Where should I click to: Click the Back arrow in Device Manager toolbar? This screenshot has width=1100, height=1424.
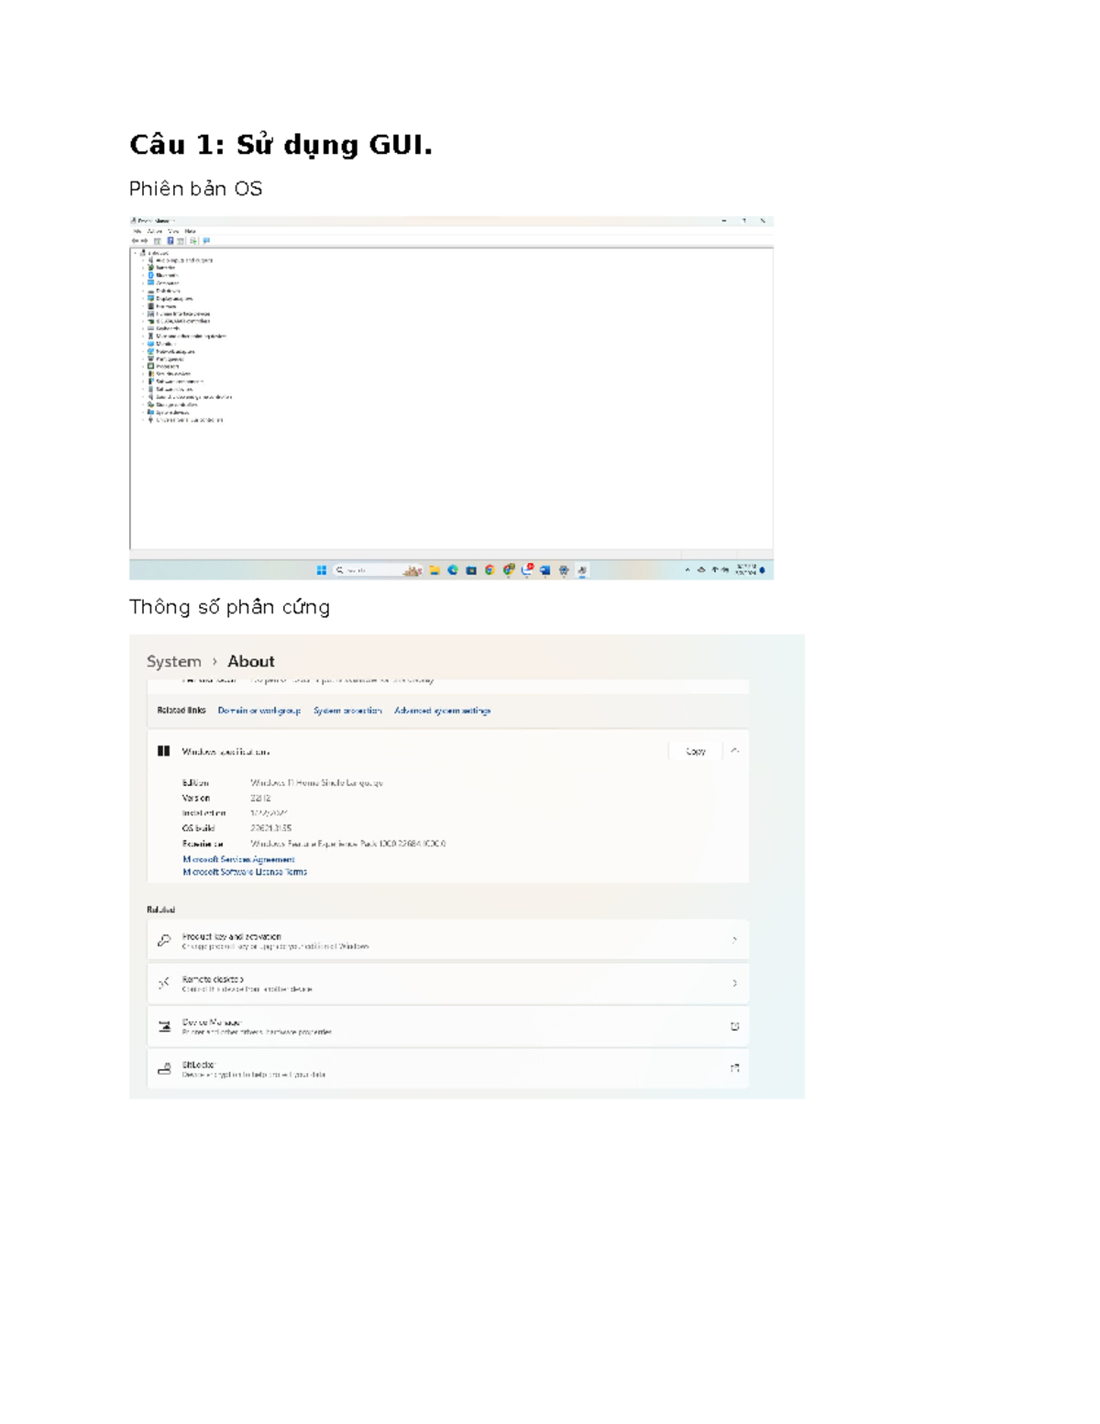(135, 241)
